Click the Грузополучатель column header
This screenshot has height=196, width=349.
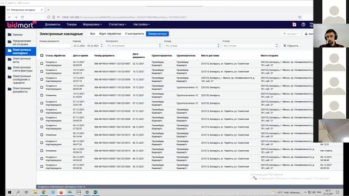coord(186,56)
